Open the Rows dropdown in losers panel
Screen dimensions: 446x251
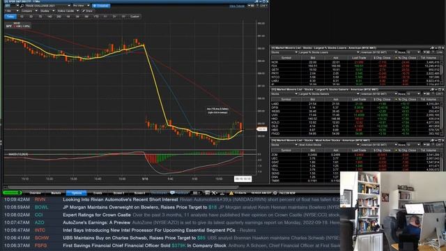point(413,52)
